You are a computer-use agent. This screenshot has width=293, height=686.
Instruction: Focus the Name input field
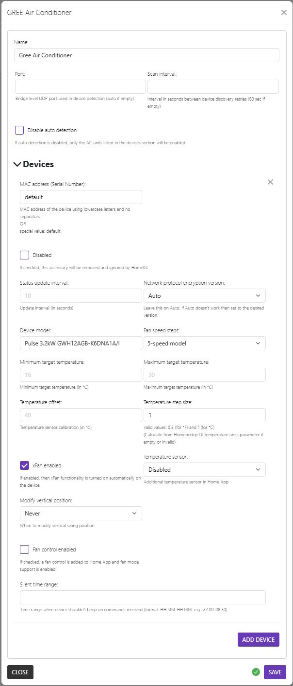[x=146, y=55]
